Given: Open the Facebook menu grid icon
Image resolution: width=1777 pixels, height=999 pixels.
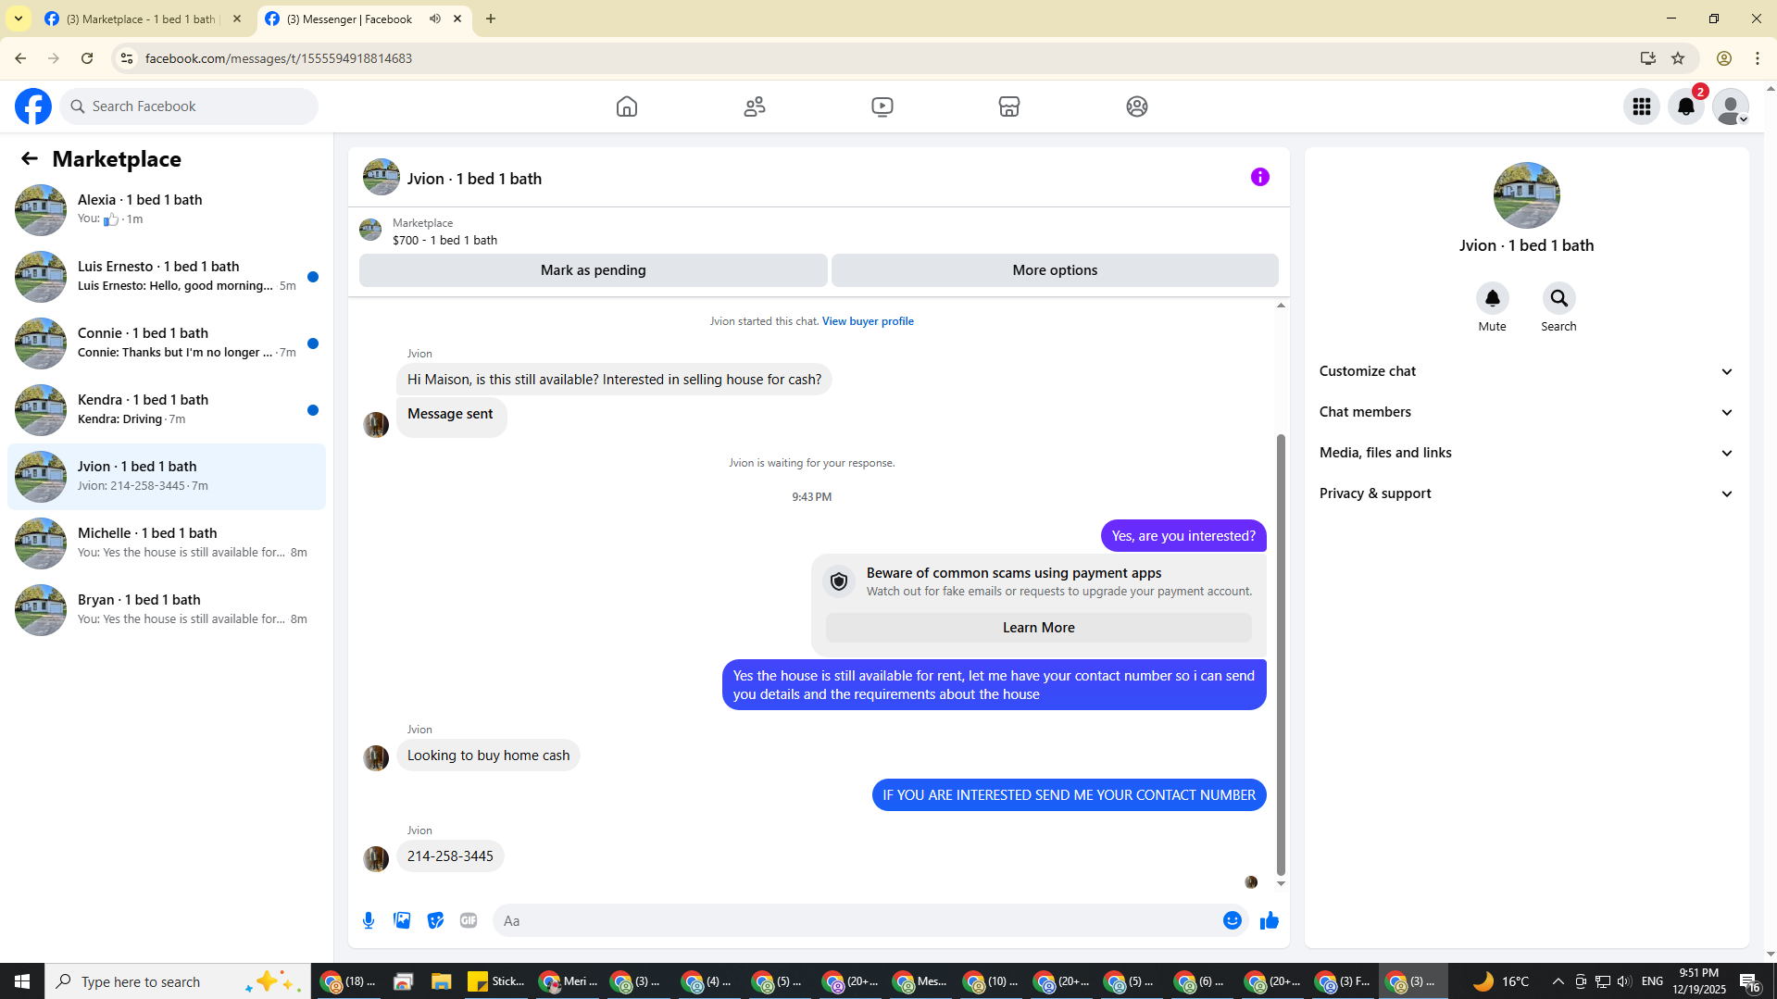Looking at the screenshot, I should tap(1642, 106).
